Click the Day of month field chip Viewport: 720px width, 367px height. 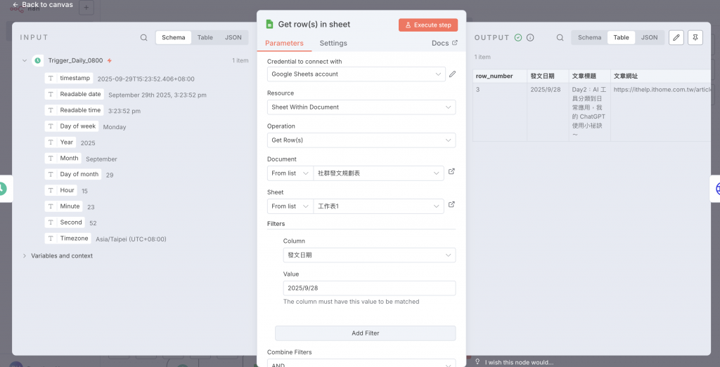click(73, 174)
